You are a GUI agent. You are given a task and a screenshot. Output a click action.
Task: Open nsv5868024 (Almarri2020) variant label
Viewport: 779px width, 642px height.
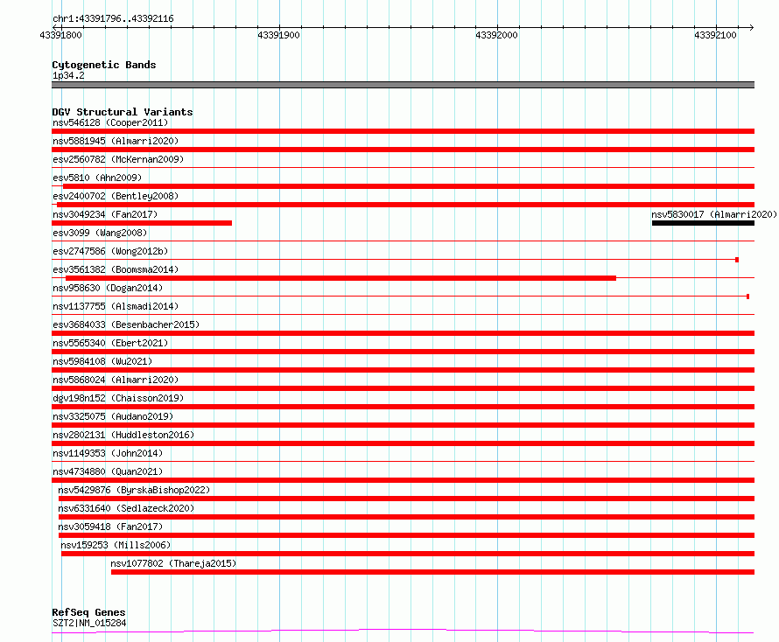[x=116, y=380]
